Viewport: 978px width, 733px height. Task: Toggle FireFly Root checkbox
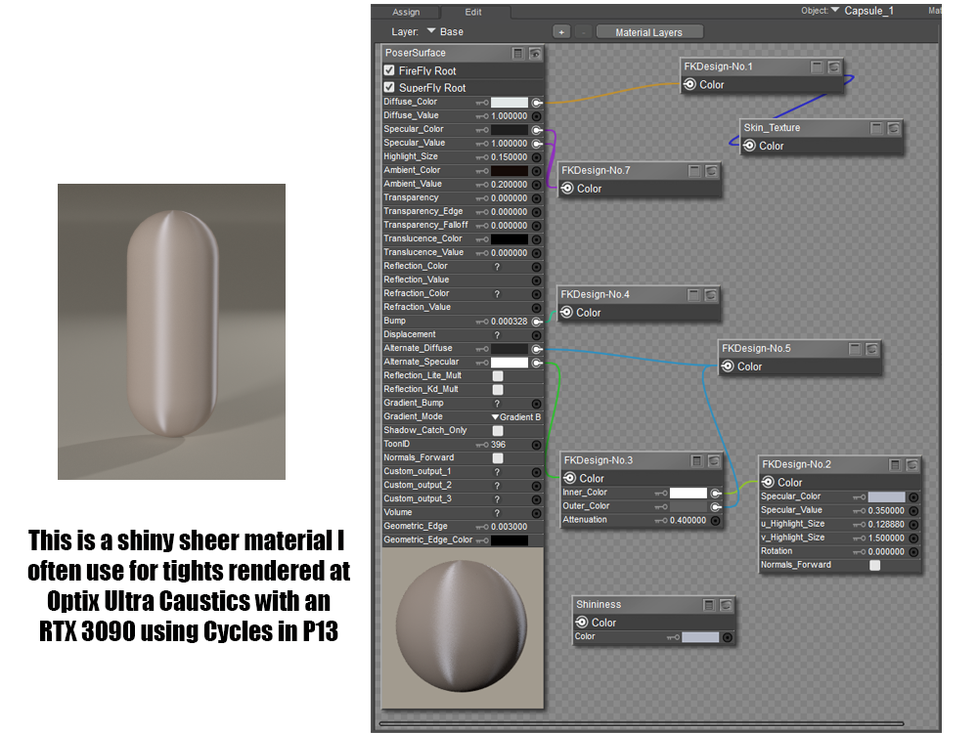click(389, 69)
